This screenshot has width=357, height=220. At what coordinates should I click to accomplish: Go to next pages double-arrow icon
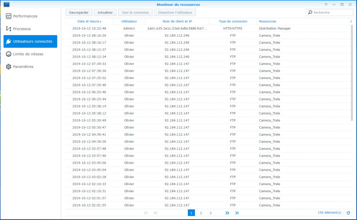tap(227, 213)
